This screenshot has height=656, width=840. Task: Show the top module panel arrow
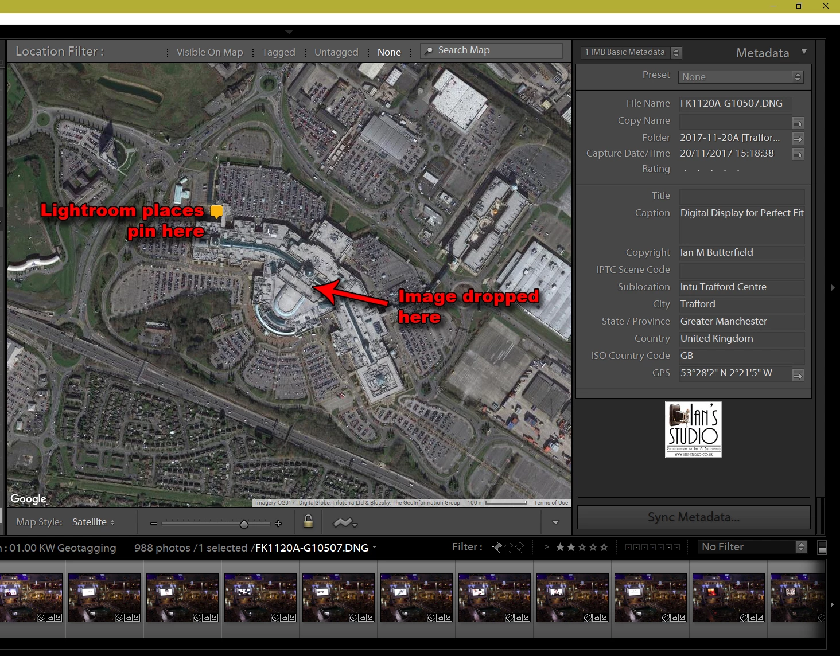(x=289, y=32)
